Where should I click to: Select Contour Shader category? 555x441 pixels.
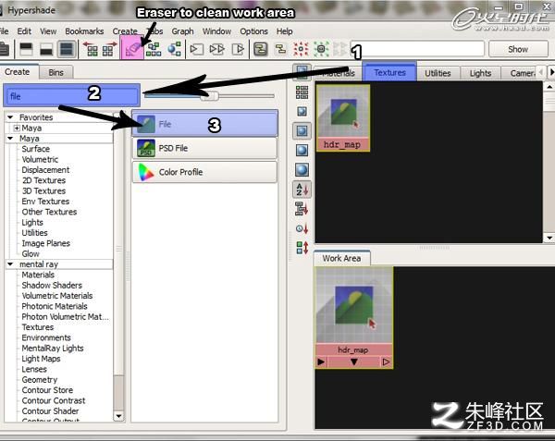50,411
